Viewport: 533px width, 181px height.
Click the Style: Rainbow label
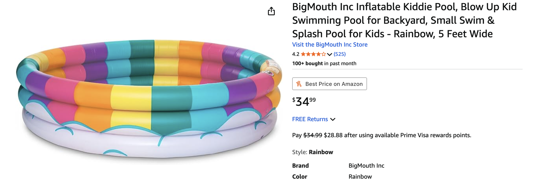pyautogui.click(x=312, y=152)
